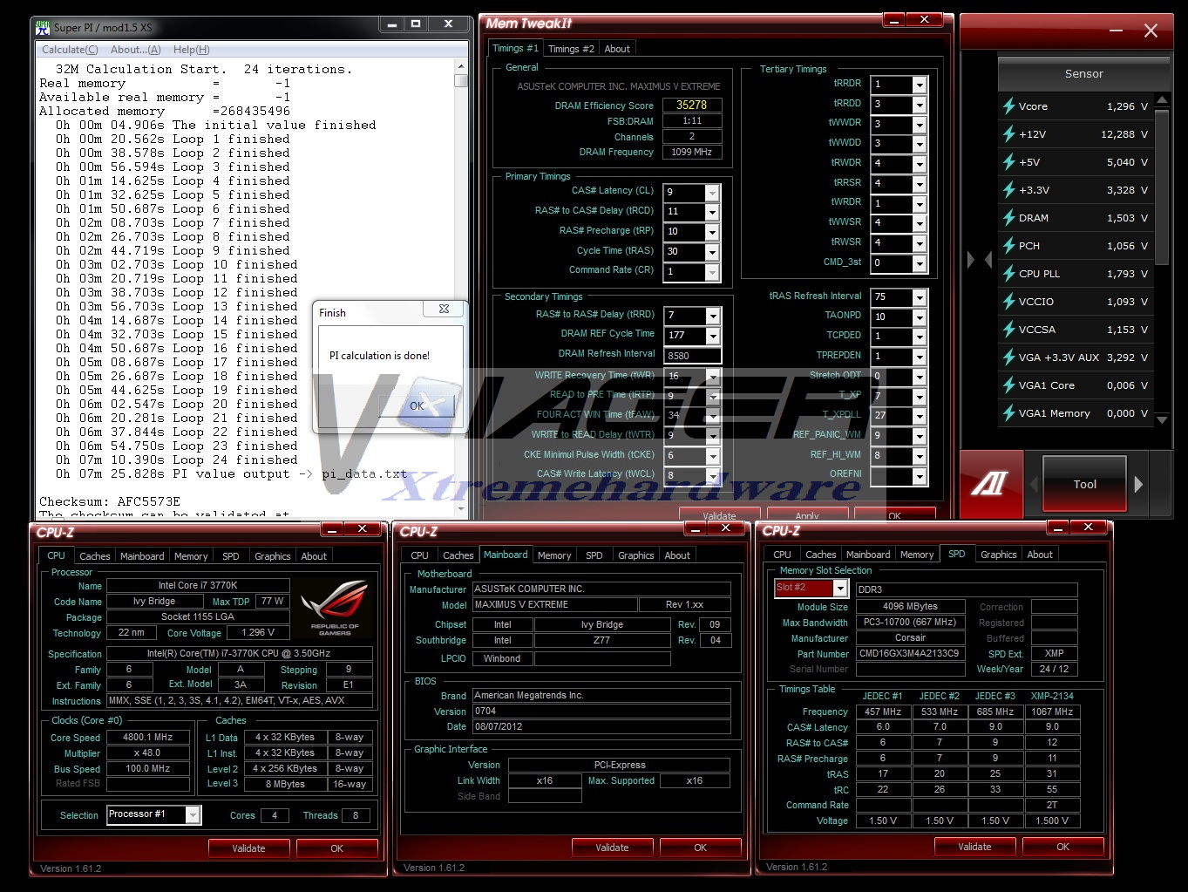This screenshot has width=1188, height=892.
Task: Click the ROG Republic of Gamers logo
Action: (x=335, y=607)
